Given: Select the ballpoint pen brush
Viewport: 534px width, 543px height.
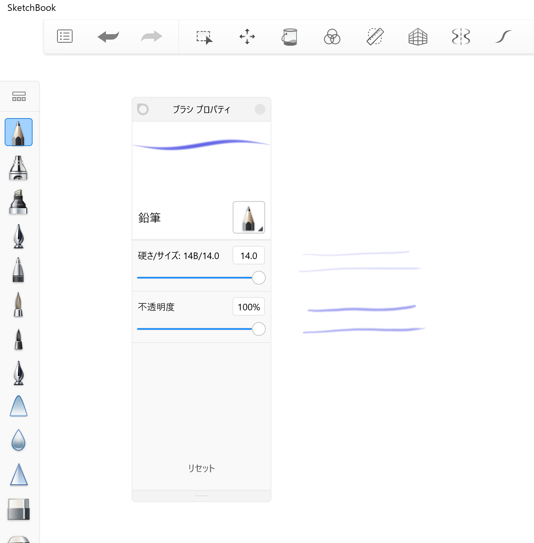Looking at the screenshot, I should click(x=18, y=270).
